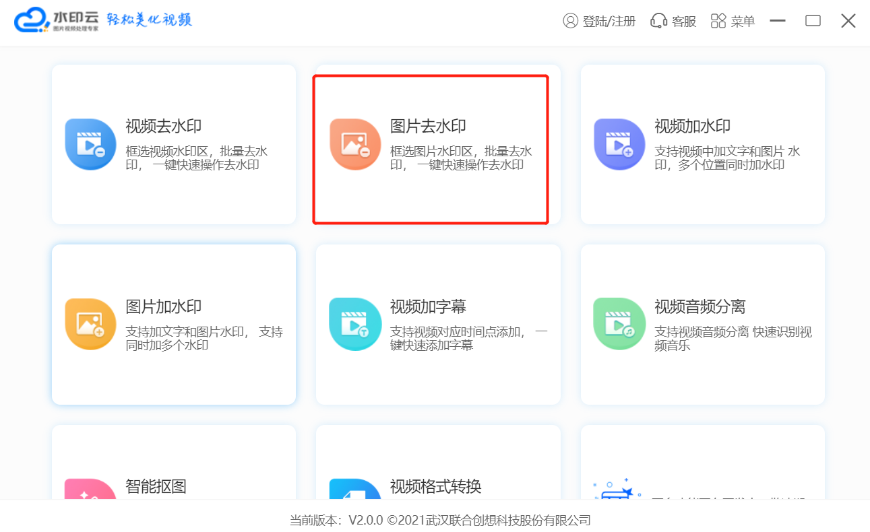
Task: Click the 视频音频分离 green icon
Action: pyautogui.click(x=619, y=324)
